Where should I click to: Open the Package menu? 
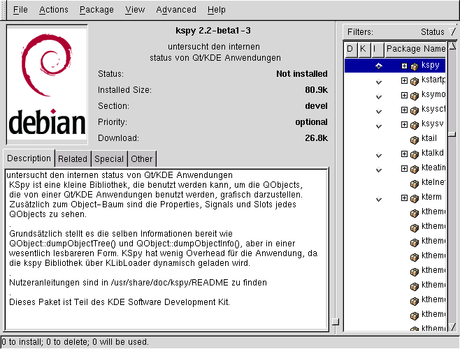pyautogui.click(x=96, y=10)
